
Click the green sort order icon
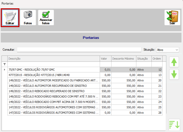(174, 125)
